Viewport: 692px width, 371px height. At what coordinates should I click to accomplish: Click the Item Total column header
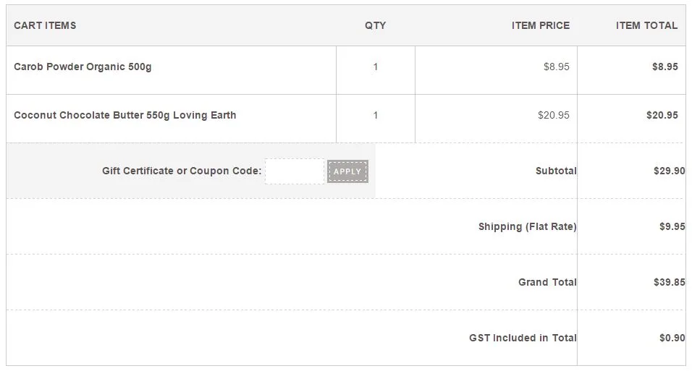[x=646, y=26]
